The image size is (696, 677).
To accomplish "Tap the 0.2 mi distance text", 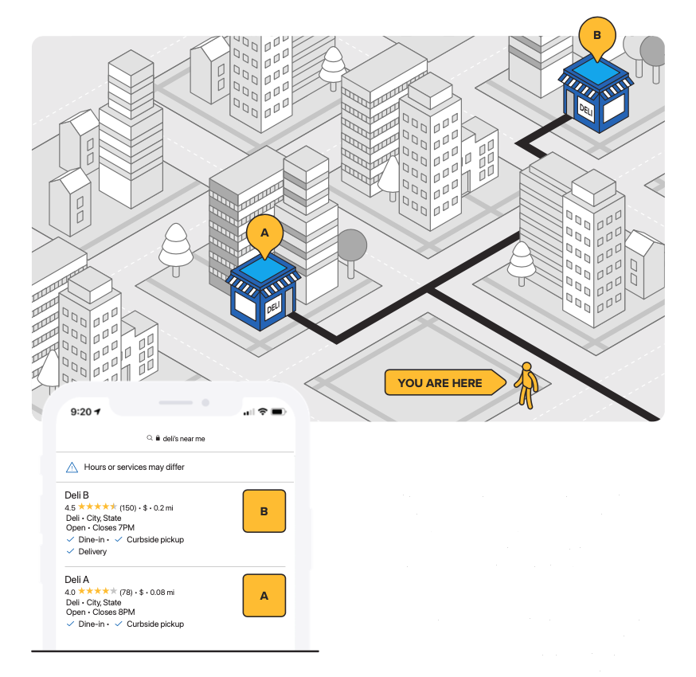I will (x=163, y=508).
